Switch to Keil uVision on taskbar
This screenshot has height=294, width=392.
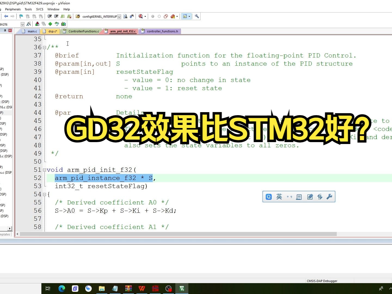tap(182, 289)
